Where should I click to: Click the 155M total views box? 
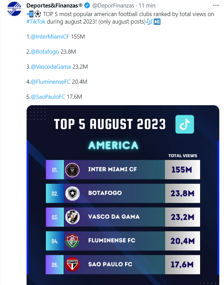point(182,169)
